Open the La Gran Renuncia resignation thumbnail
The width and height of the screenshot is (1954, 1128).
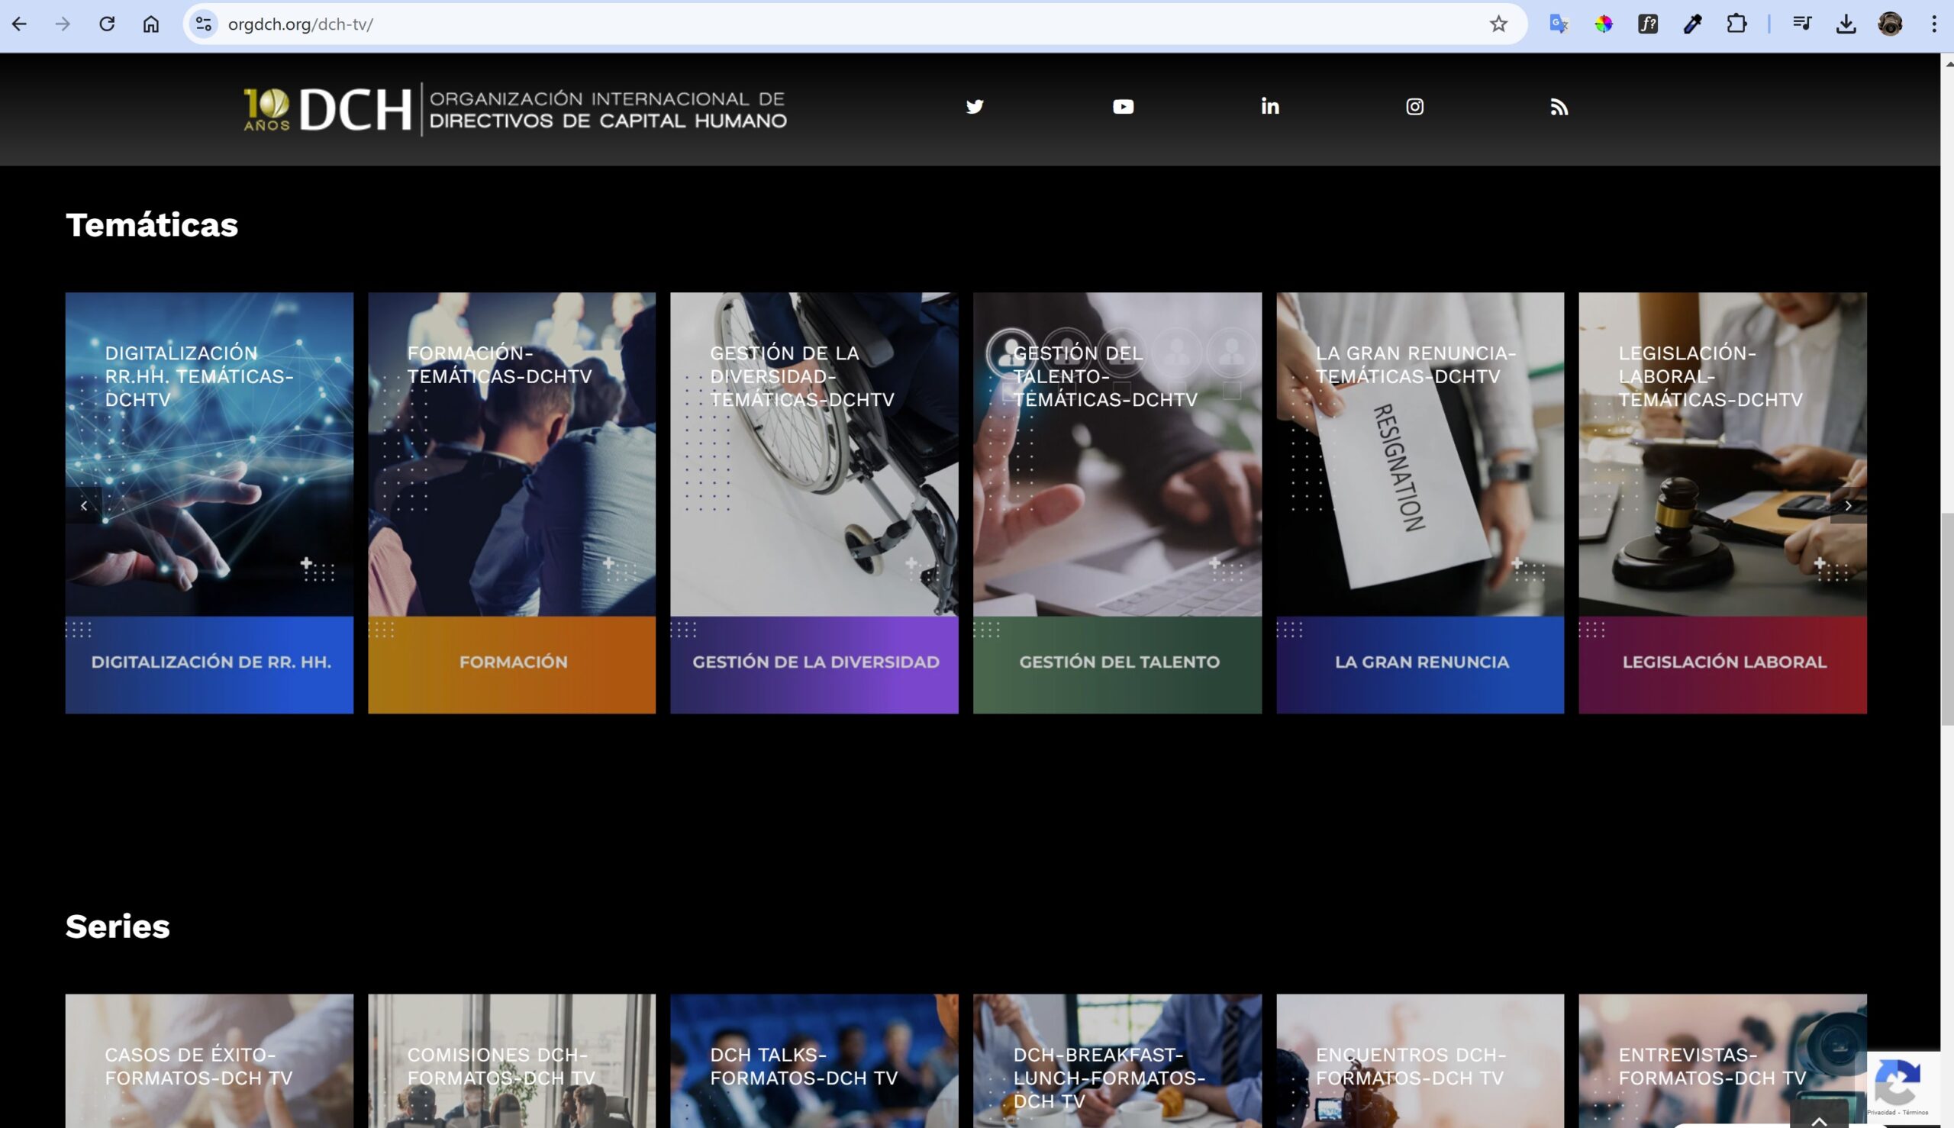[x=1420, y=454]
